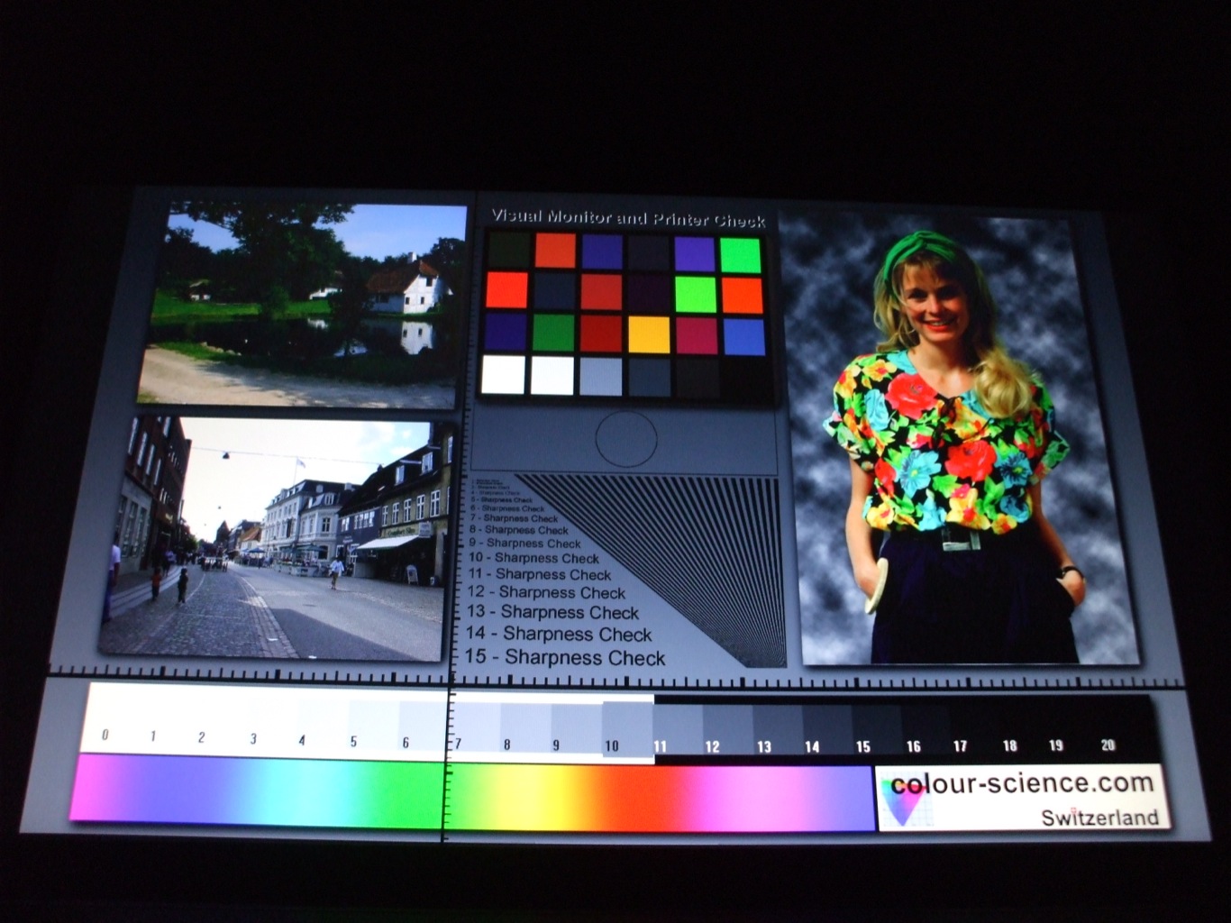The image size is (1231, 923).
Task: Open the house by the pond photo
Action: (x=302, y=304)
